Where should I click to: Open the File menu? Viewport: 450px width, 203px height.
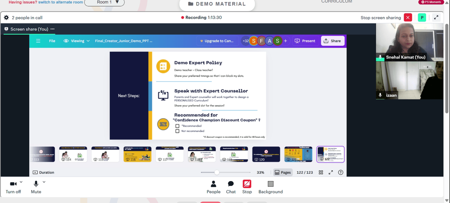coord(52,41)
